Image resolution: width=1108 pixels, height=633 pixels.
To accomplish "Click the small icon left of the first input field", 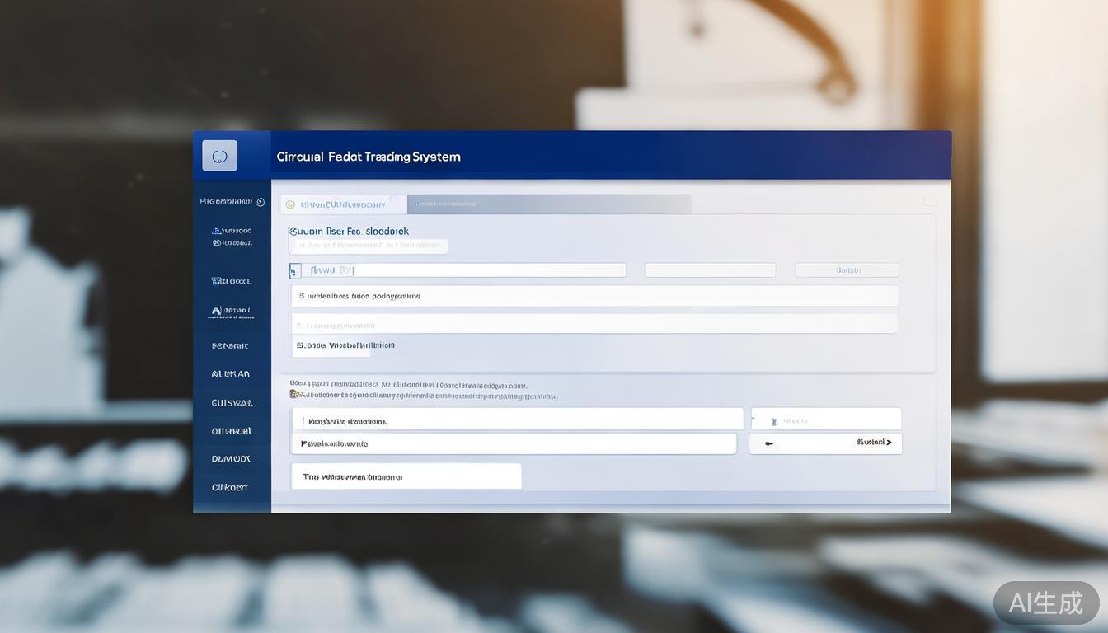I will tap(295, 271).
